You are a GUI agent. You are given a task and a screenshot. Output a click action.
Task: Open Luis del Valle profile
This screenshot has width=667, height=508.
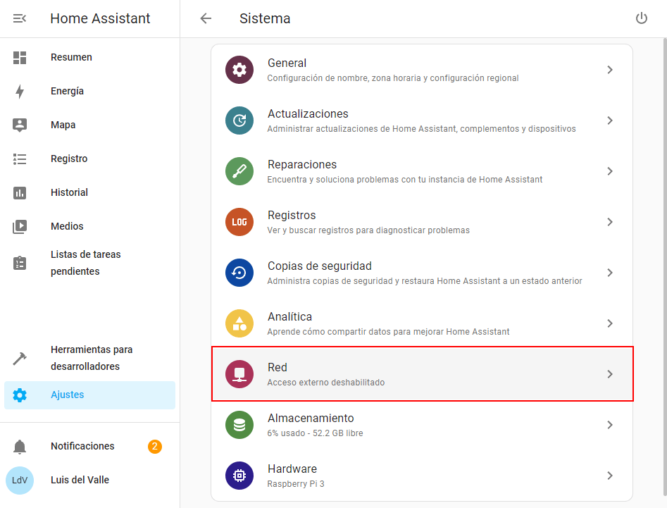tap(89, 480)
